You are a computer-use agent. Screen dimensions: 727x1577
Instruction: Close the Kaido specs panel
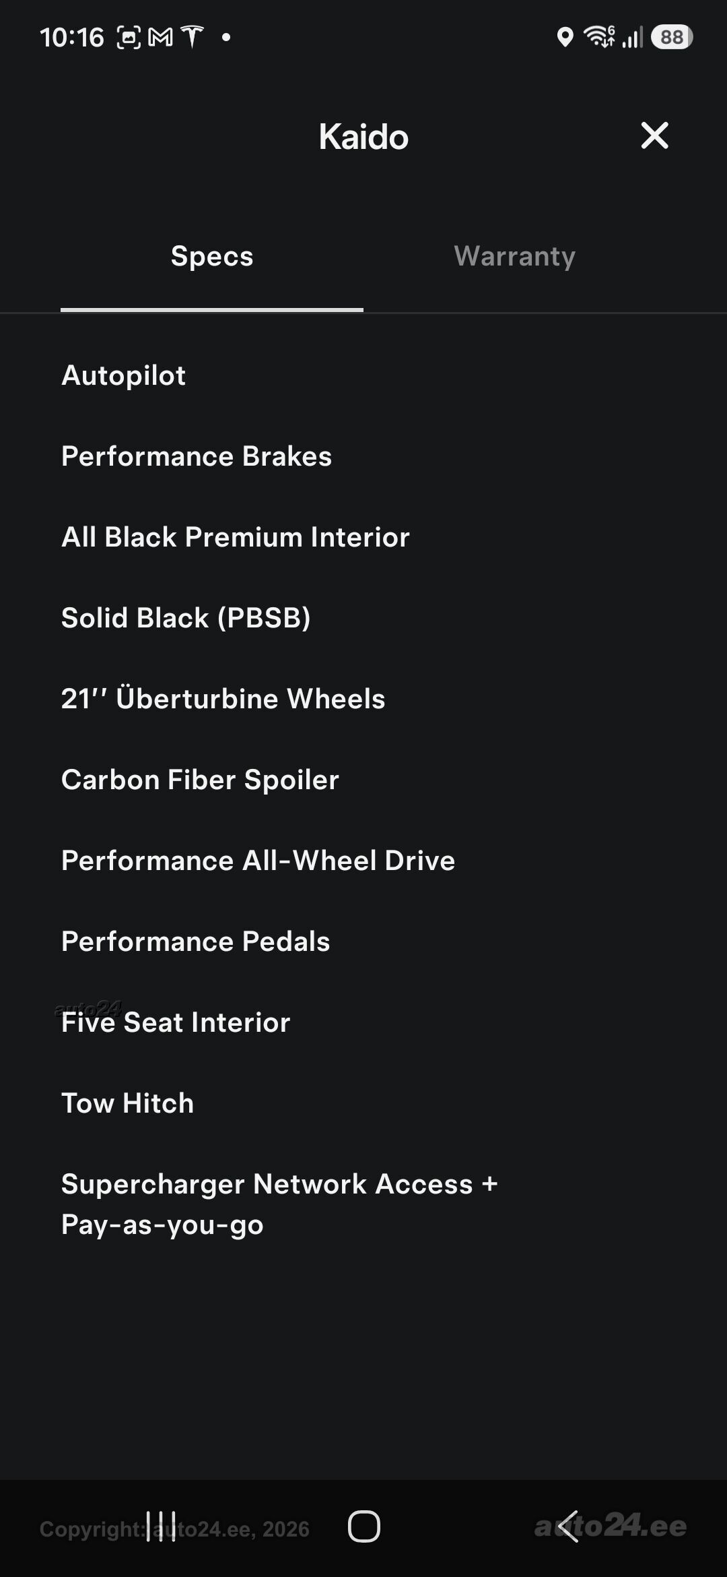654,135
